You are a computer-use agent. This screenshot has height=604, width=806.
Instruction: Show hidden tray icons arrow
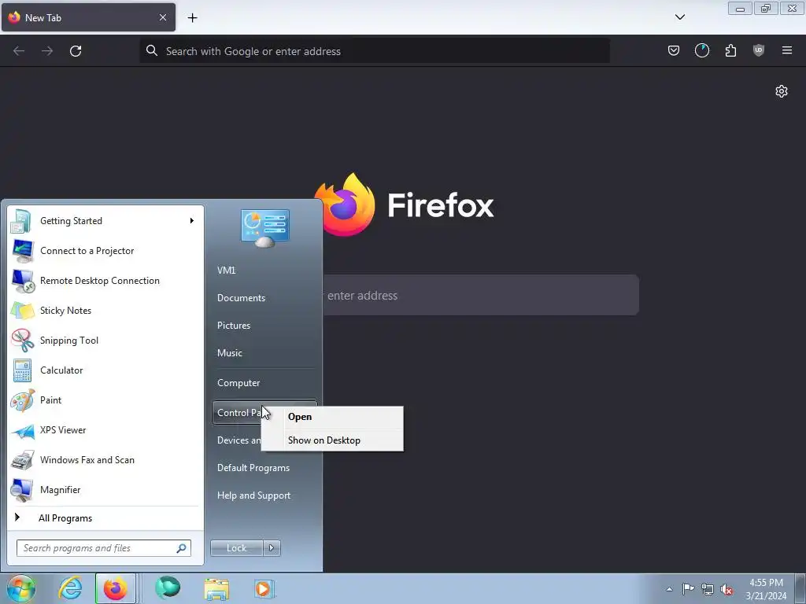(x=669, y=589)
